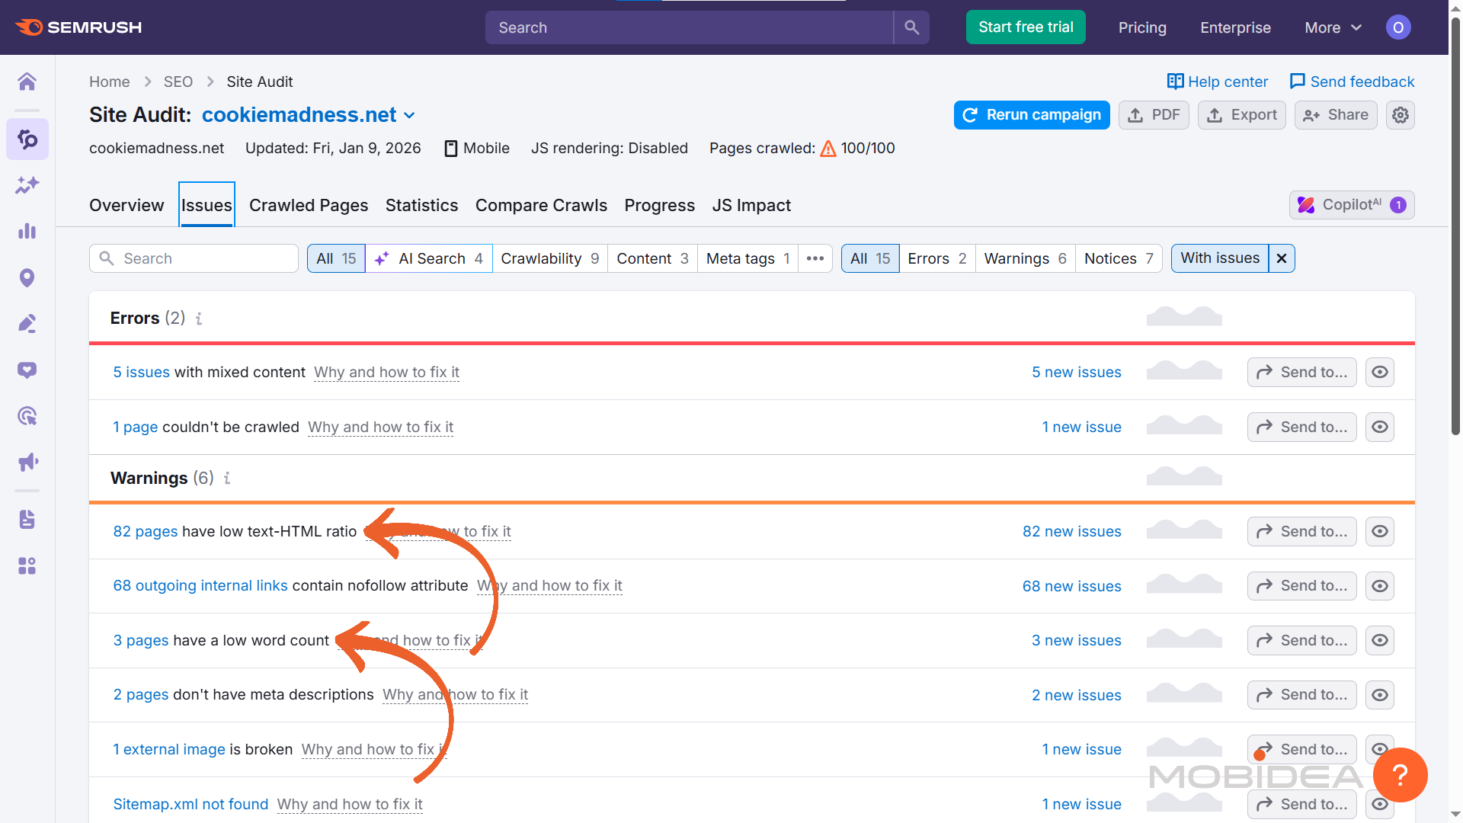
Task: Open the Home icon in the sidebar
Action: (27, 82)
